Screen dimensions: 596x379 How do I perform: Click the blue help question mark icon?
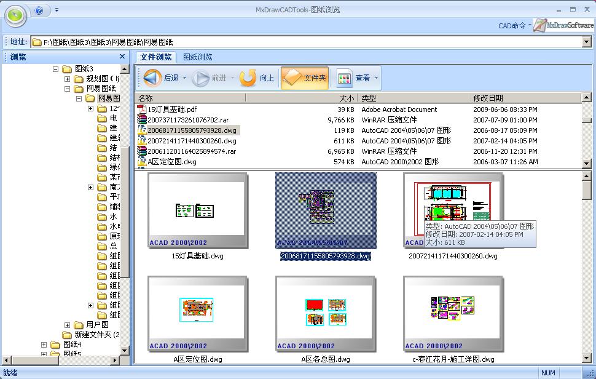39,10
